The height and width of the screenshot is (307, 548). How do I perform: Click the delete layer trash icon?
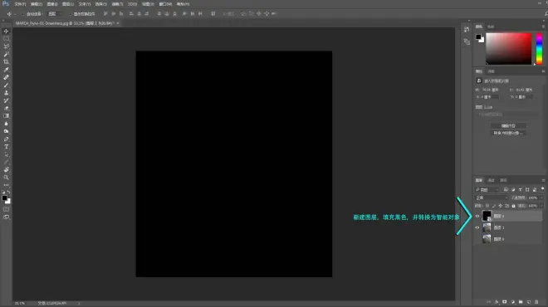pos(536,302)
